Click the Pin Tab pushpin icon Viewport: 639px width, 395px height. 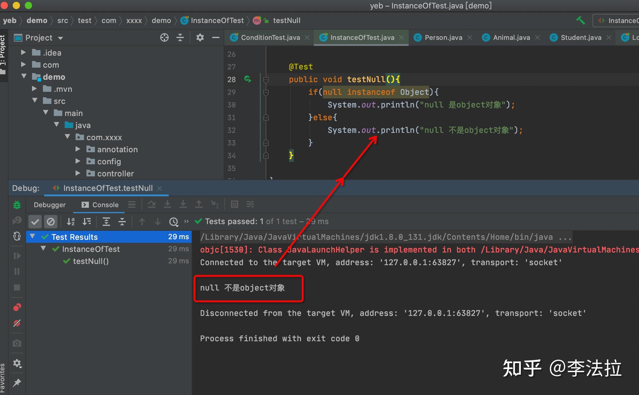17,383
